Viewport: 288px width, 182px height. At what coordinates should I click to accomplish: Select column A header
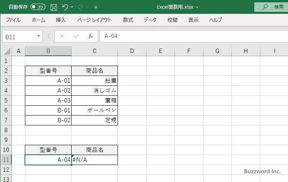(18, 51)
